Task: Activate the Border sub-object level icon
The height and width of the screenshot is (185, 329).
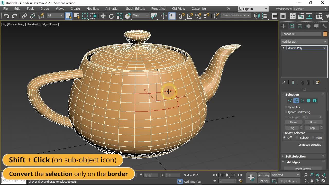Action: tap(302, 101)
